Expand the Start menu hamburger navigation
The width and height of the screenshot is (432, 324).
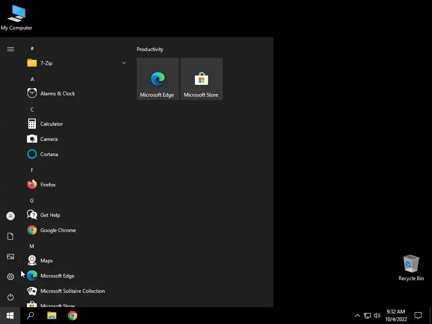pyautogui.click(x=11, y=49)
